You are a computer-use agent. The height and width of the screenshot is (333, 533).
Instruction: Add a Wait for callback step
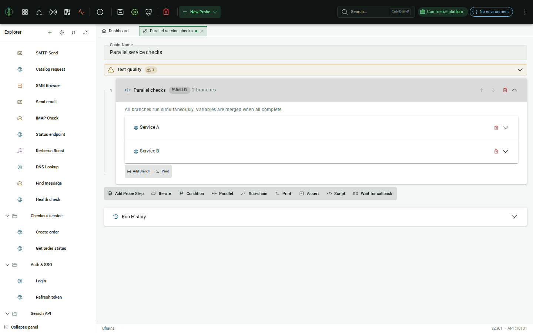pos(373,194)
